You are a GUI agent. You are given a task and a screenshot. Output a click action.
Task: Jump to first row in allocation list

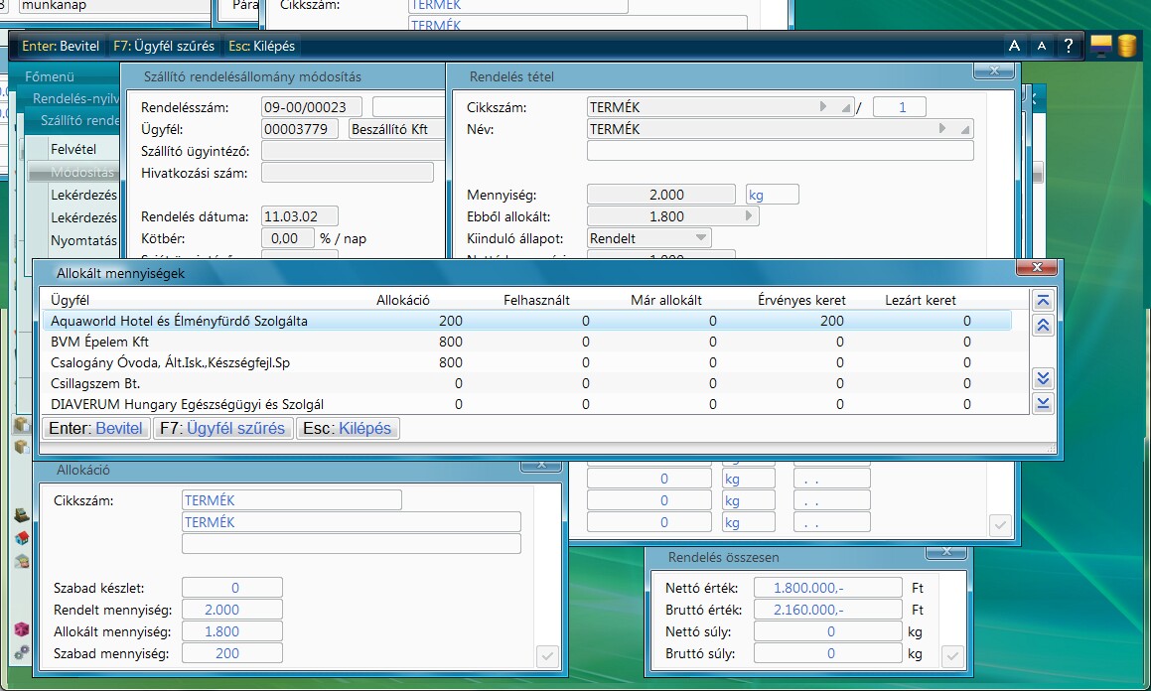point(1043,301)
